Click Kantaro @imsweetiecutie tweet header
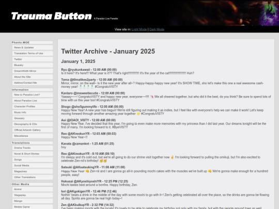This screenshot has height=209, width=279. pos(93,93)
